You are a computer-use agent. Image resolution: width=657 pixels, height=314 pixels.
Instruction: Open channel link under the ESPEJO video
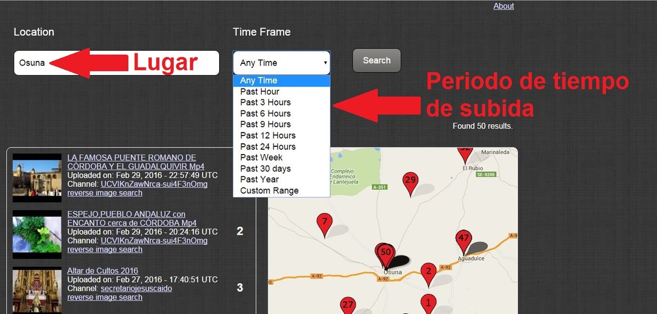pos(153,241)
